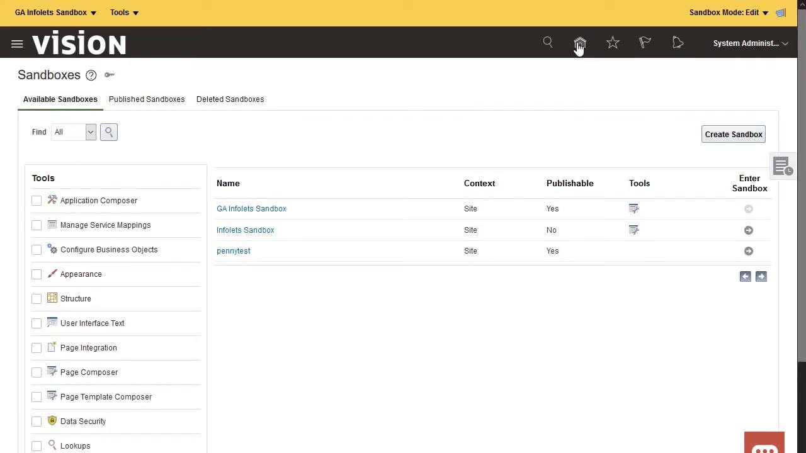Click the key icon beside Sandboxes title

(109, 75)
